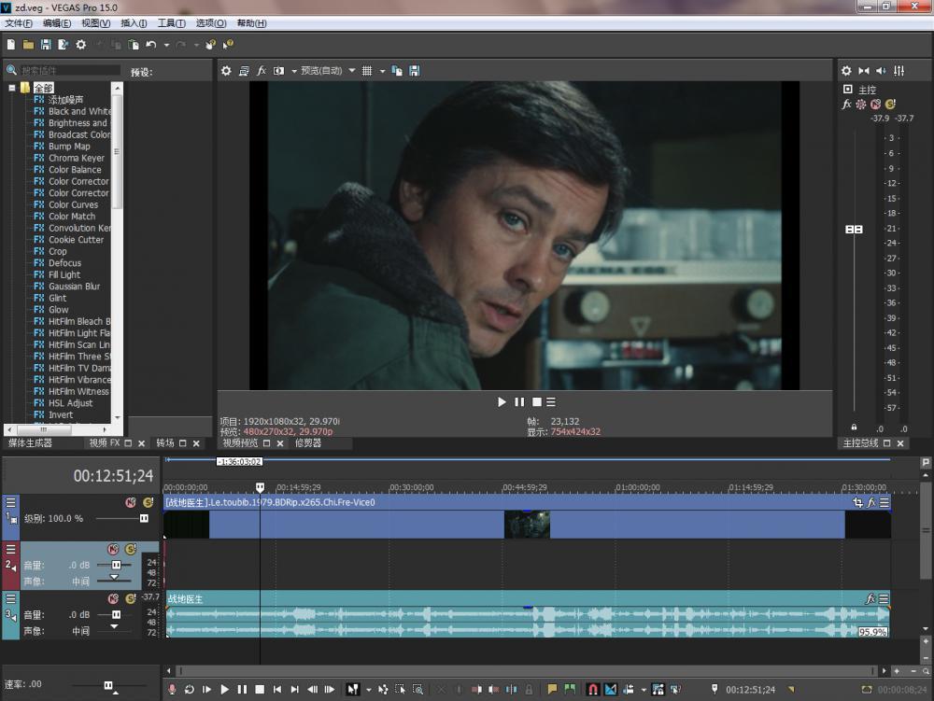Solo video track 1

pyautogui.click(x=148, y=503)
